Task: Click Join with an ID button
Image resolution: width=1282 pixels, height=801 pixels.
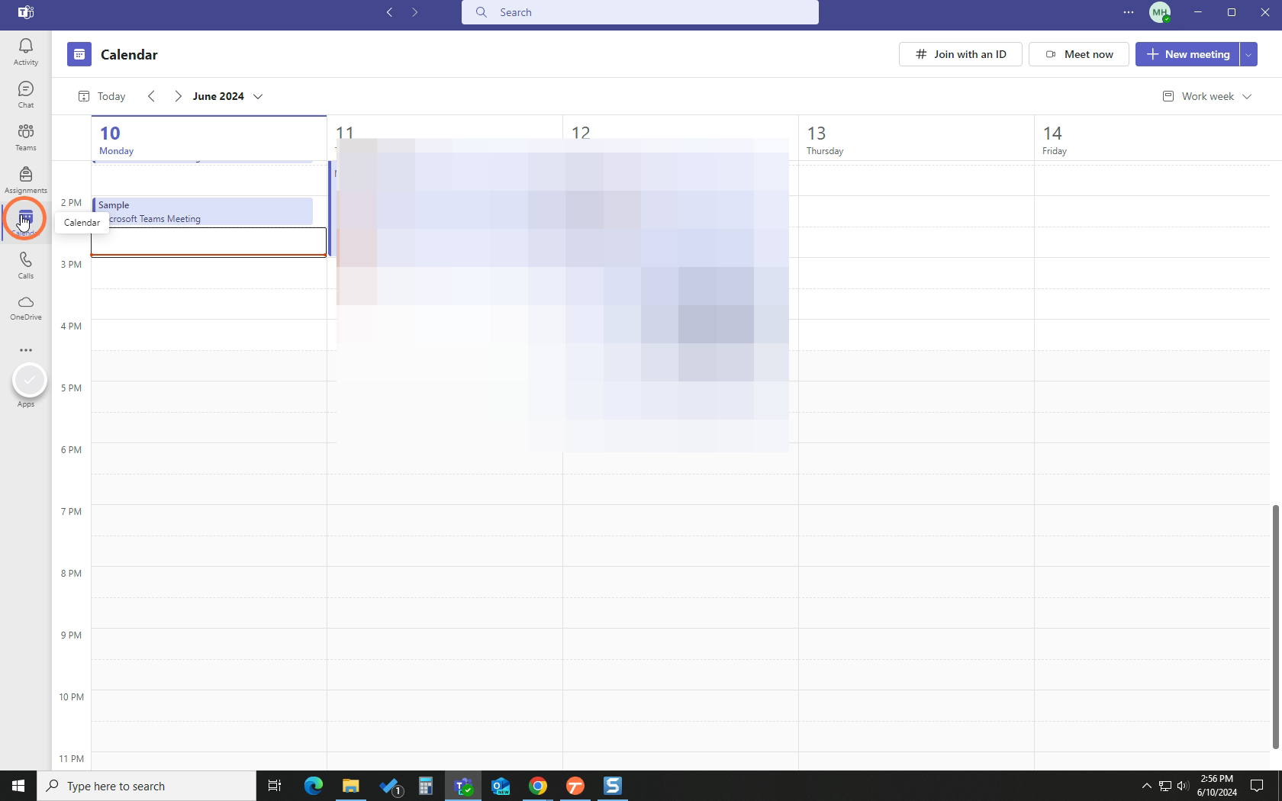Action: pos(961,54)
